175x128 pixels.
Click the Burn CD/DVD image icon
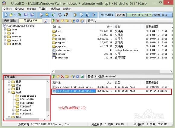point(66,15)
